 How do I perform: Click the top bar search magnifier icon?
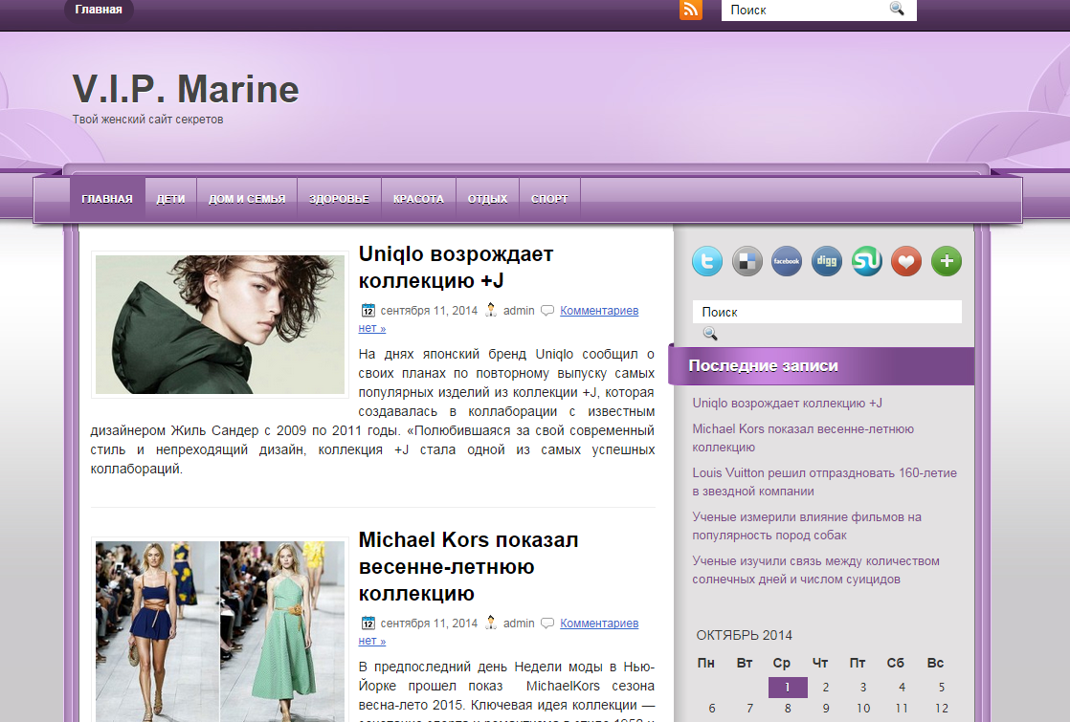pyautogui.click(x=897, y=9)
